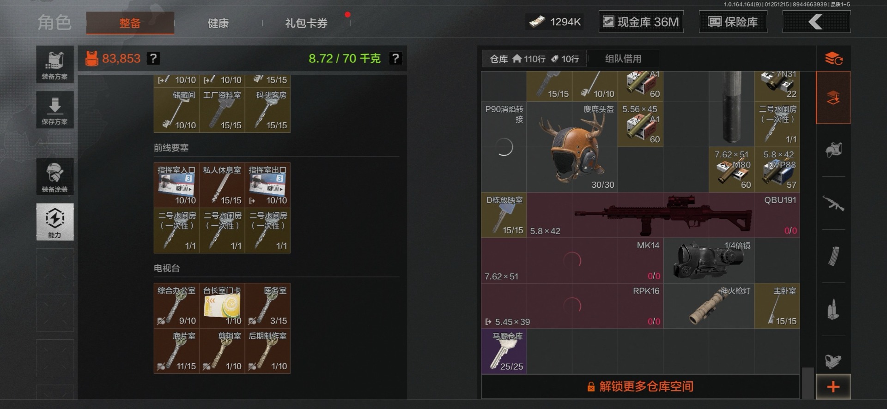Open the 现金库 36M cash vault

click(x=641, y=22)
